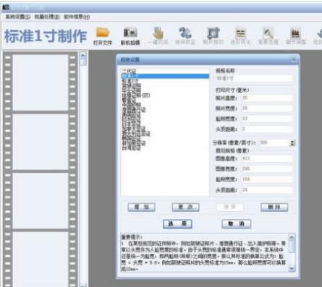Click print-size photo height field showing 35
Image resolution: width=322 pixels, height=287 pixels.
(268, 98)
